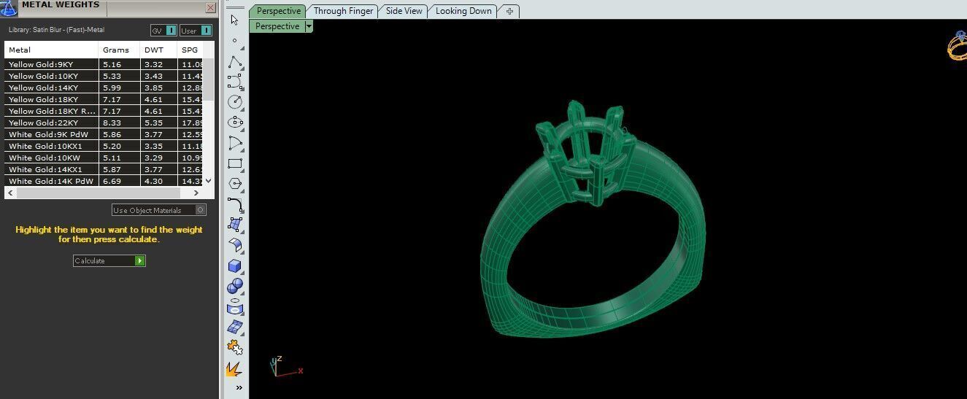967x399 pixels.
Task: Select the Yellow Gold:18KY R... row
Action: click(x=104, y=111)
